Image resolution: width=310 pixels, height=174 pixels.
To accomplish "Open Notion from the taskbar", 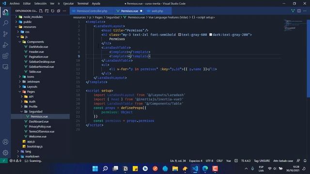I will tap(125, 169).
